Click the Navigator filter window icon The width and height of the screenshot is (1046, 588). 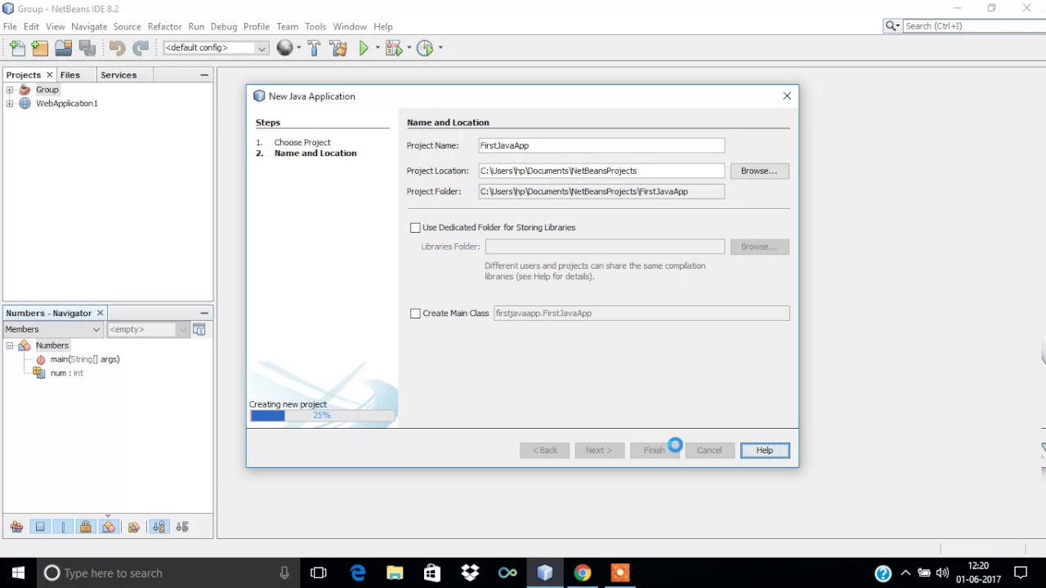199,329
